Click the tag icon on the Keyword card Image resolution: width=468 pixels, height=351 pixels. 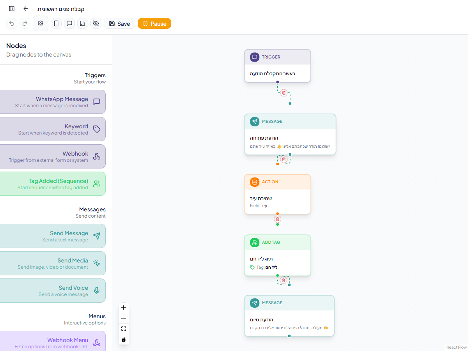tap(97, 129)
